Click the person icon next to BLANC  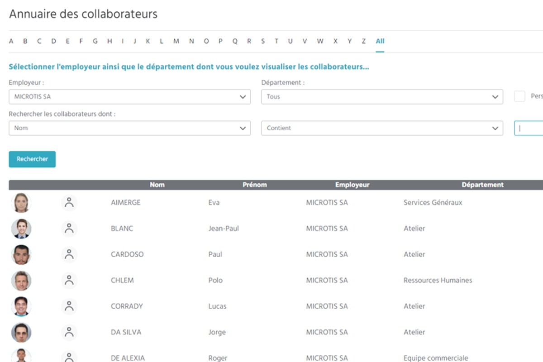click(x=69, y=229)
